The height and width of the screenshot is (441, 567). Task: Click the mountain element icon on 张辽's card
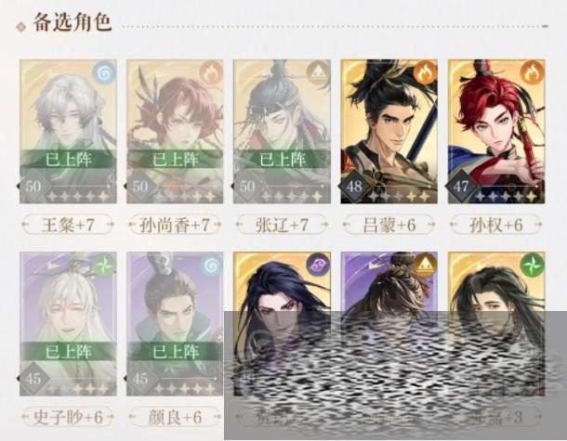(318, 73)
